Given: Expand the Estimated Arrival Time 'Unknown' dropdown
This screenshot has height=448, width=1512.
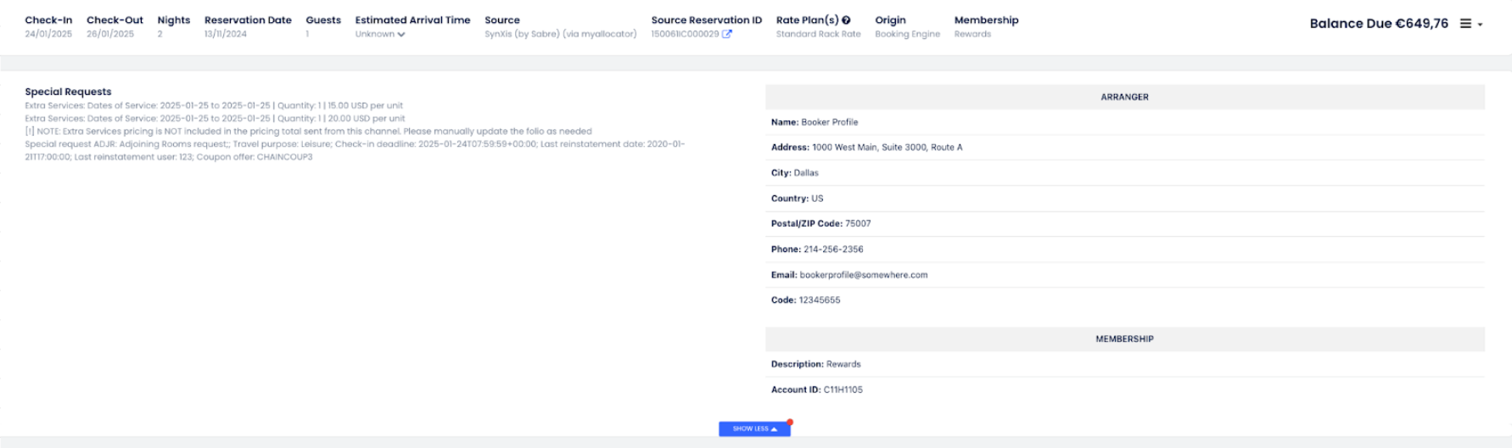Looking at the screenshot, I should click(x=380, y=34).
